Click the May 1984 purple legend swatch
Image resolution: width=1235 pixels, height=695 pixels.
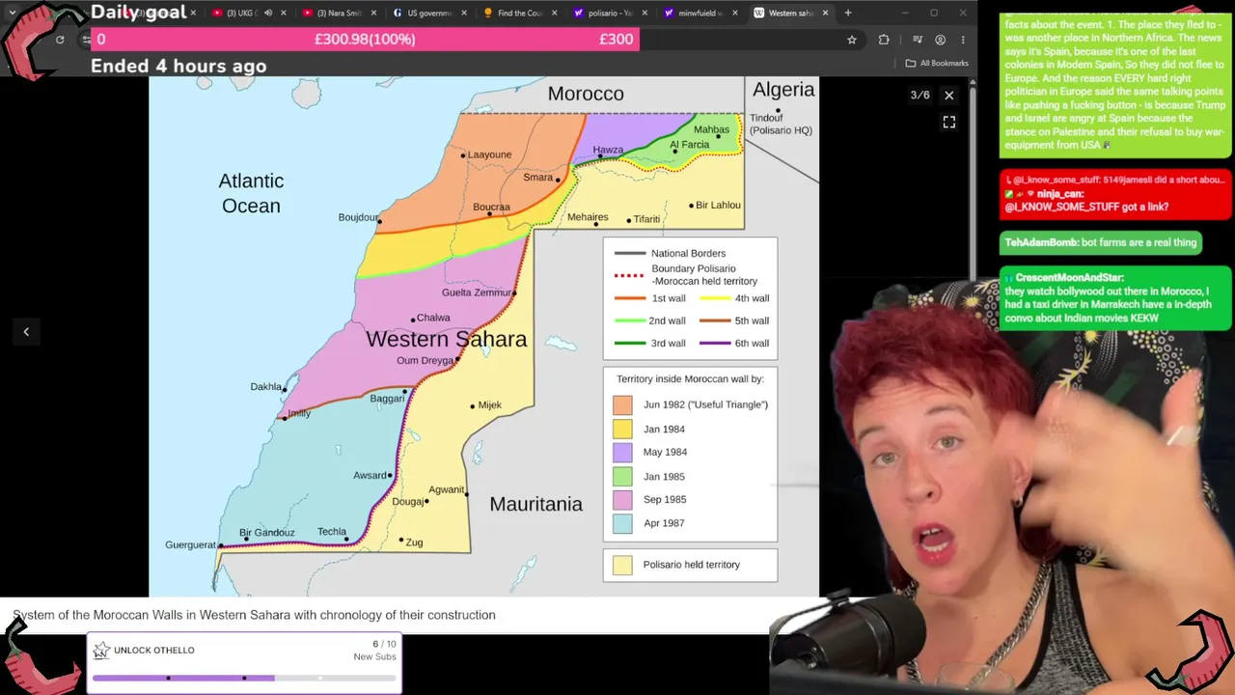point(622,453)
